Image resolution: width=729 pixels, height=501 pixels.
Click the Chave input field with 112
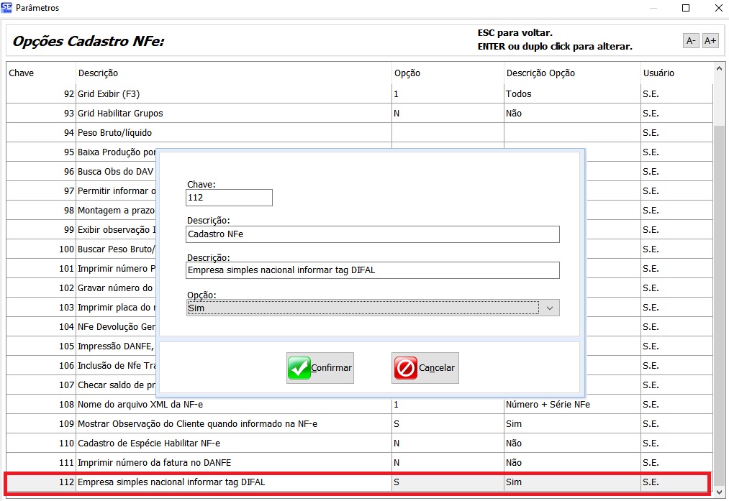pos(229,198)
